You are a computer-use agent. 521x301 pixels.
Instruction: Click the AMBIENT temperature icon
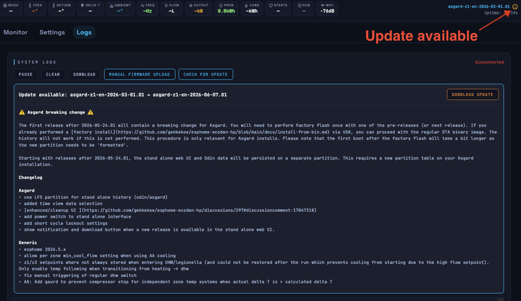(111, 5)
